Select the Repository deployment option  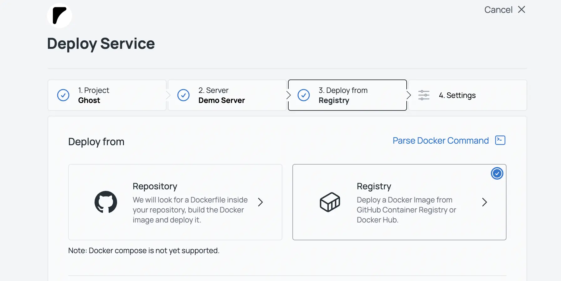(175, 202)
